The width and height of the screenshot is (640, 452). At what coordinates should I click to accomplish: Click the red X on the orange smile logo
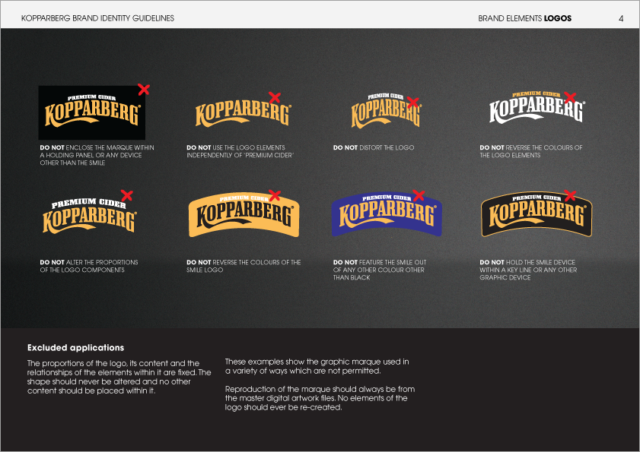[x=275, y=196]
